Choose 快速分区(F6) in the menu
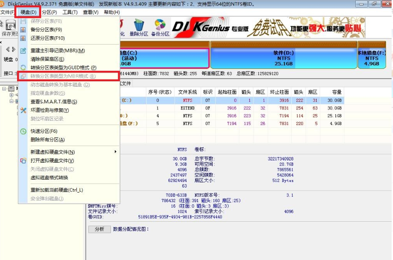The height and width of the screenshot is (260, 393). [44, 131]
